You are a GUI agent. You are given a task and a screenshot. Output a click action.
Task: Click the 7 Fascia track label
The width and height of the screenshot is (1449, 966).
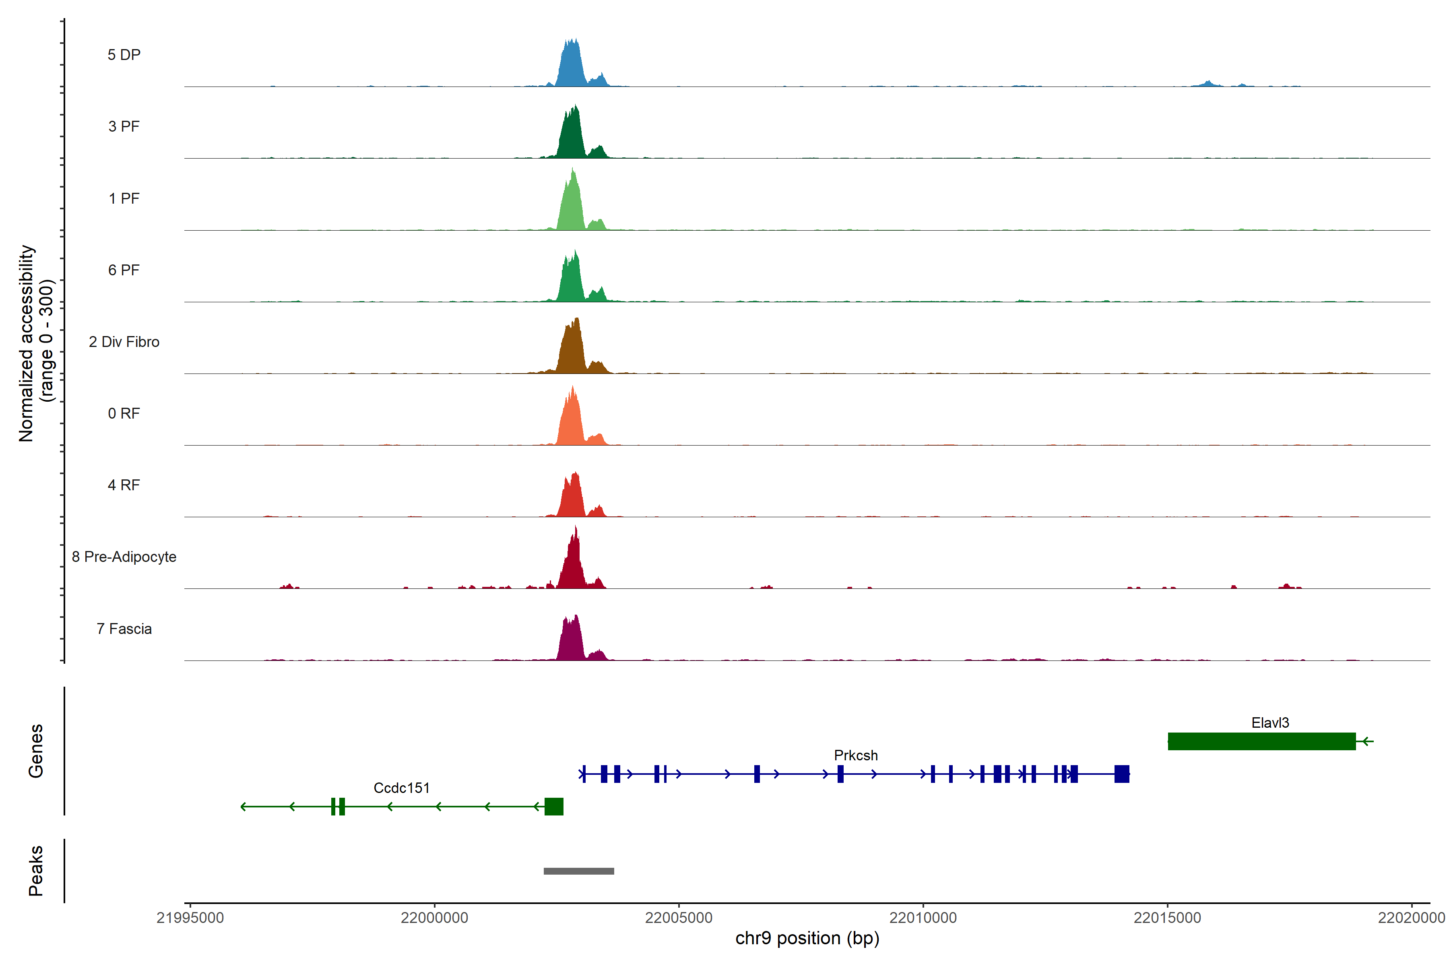click(x=124, y=628)
